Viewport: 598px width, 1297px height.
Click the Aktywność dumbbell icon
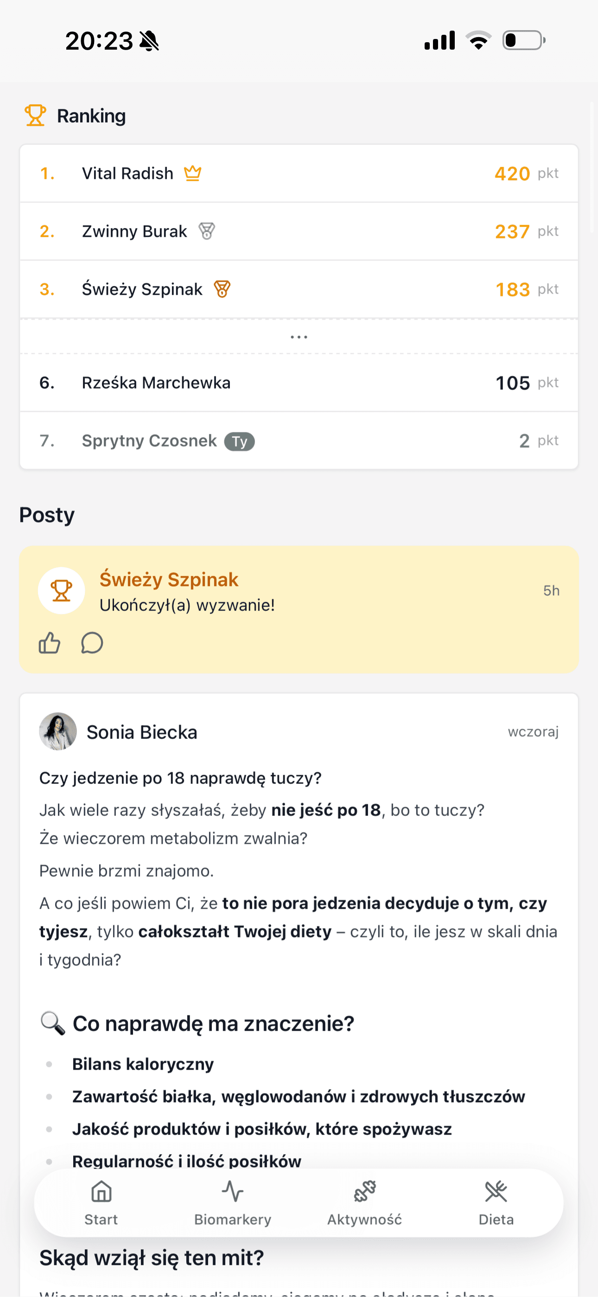(364, 1192)
